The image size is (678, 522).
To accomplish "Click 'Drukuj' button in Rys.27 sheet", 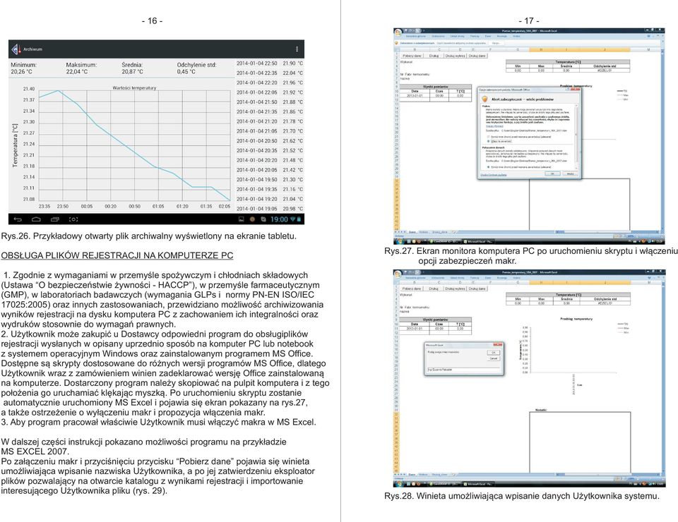I will pos(434,56).
